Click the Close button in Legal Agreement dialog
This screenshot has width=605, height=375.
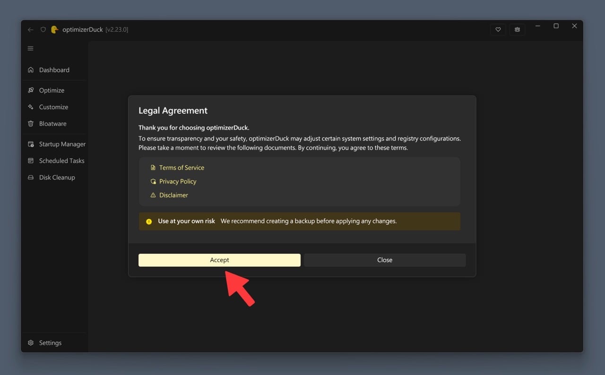[x=385, y=260]
